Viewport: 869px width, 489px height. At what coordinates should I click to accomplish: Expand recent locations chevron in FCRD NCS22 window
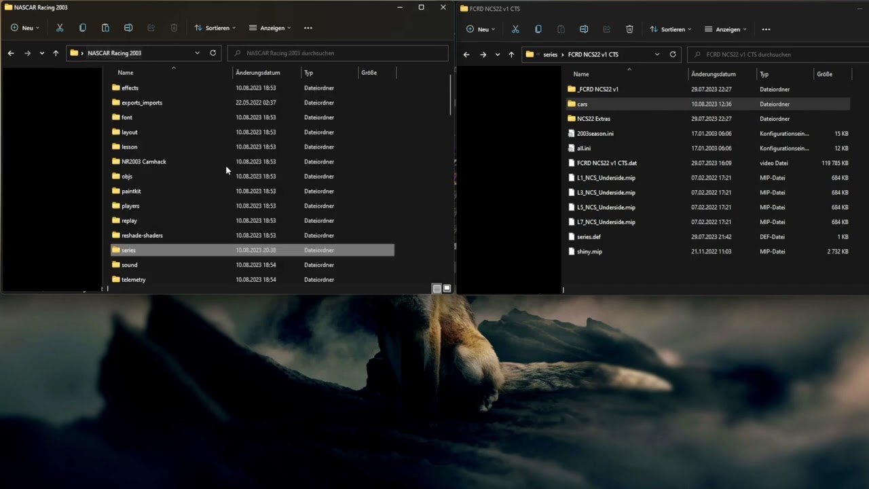point(498,54)
